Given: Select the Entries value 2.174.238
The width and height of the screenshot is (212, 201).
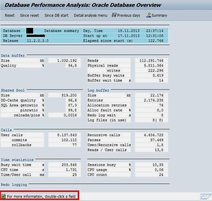Looking at the screenshot, I should coord(154,100).
